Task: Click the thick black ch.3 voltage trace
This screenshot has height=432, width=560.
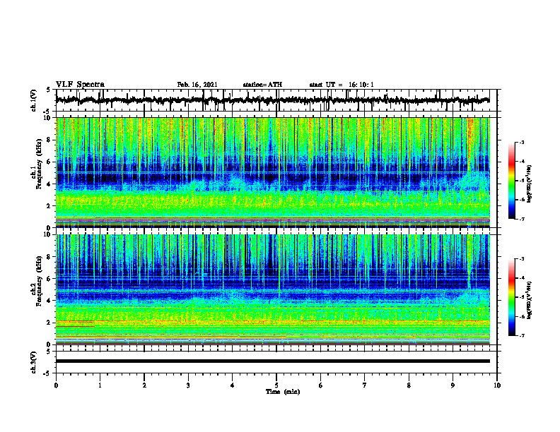Action: (x=272, y=361)
